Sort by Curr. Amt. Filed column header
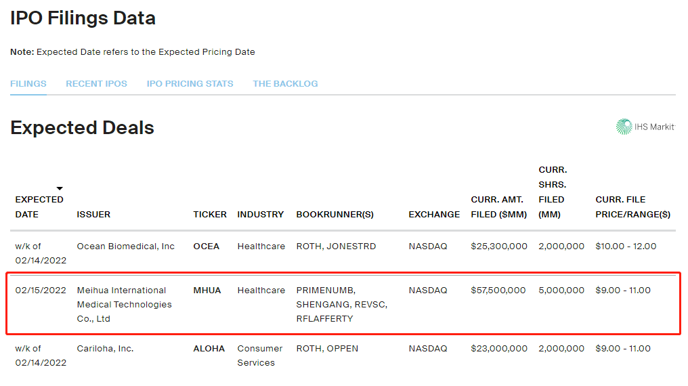Viewport: 688px width, 386px height. [x=499, y=207]
